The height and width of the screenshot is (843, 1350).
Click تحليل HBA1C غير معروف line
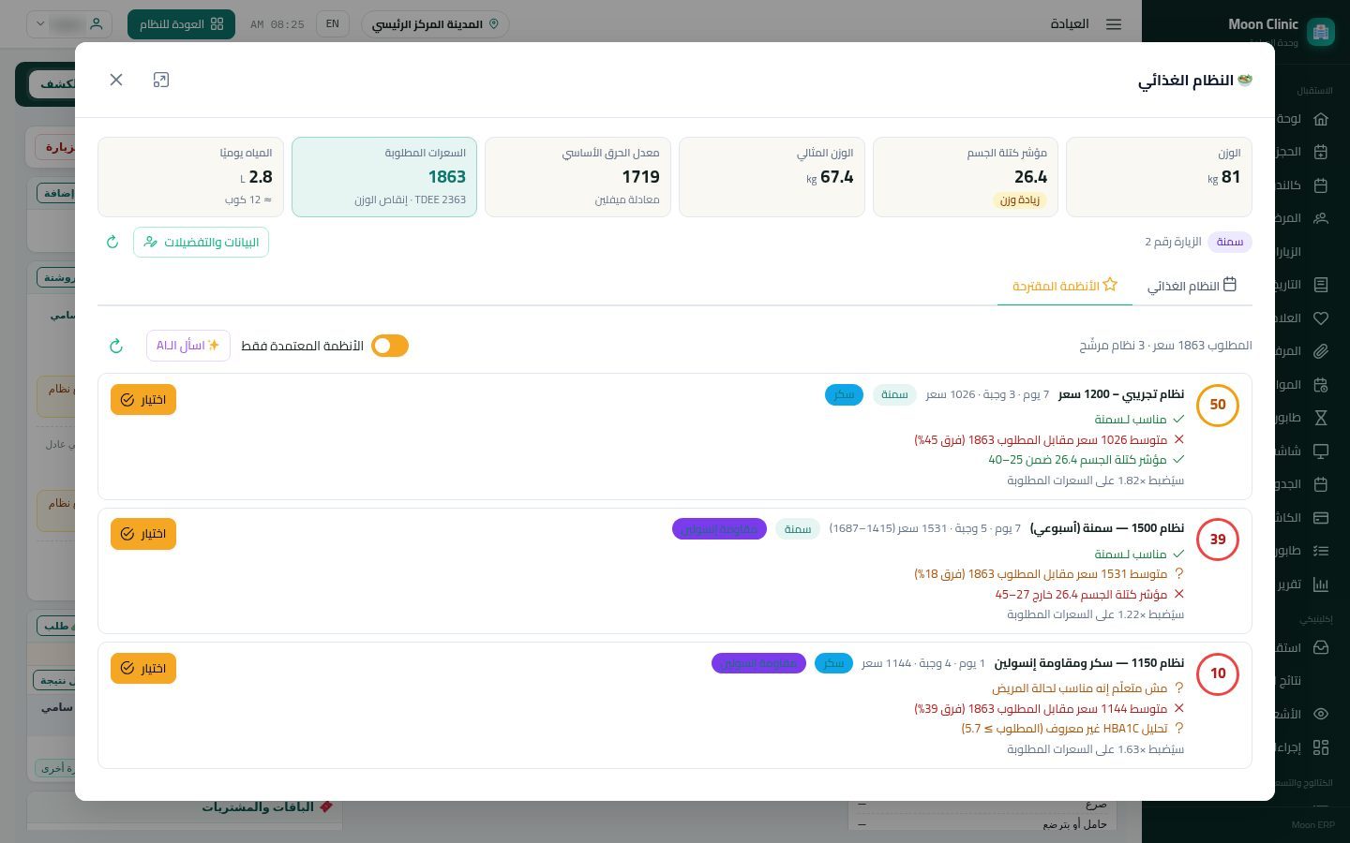tap(1072, 728)
